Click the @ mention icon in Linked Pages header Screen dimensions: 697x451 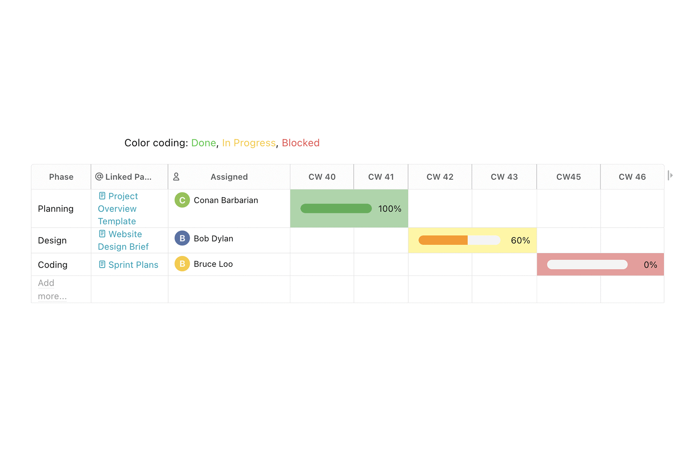(98, 176)
